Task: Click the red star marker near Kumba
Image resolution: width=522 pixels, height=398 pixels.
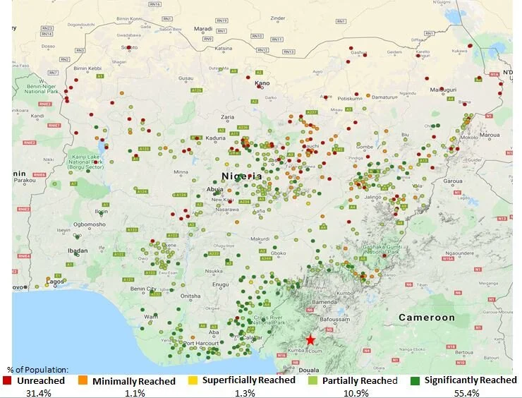Action: click(x=310, y=339)
